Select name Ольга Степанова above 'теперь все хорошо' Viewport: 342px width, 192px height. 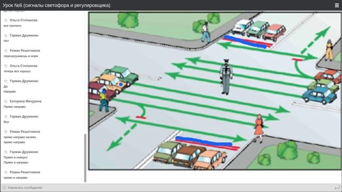point(24,66)
